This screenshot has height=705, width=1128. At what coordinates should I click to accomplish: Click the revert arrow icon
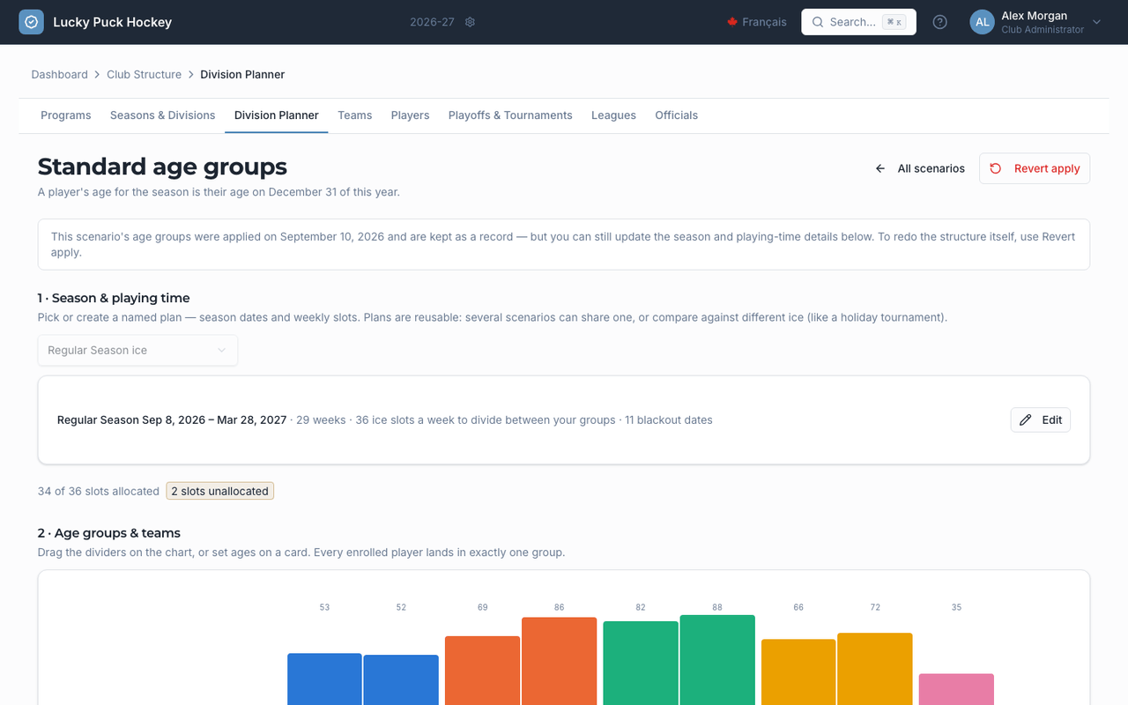coord(996,168)
